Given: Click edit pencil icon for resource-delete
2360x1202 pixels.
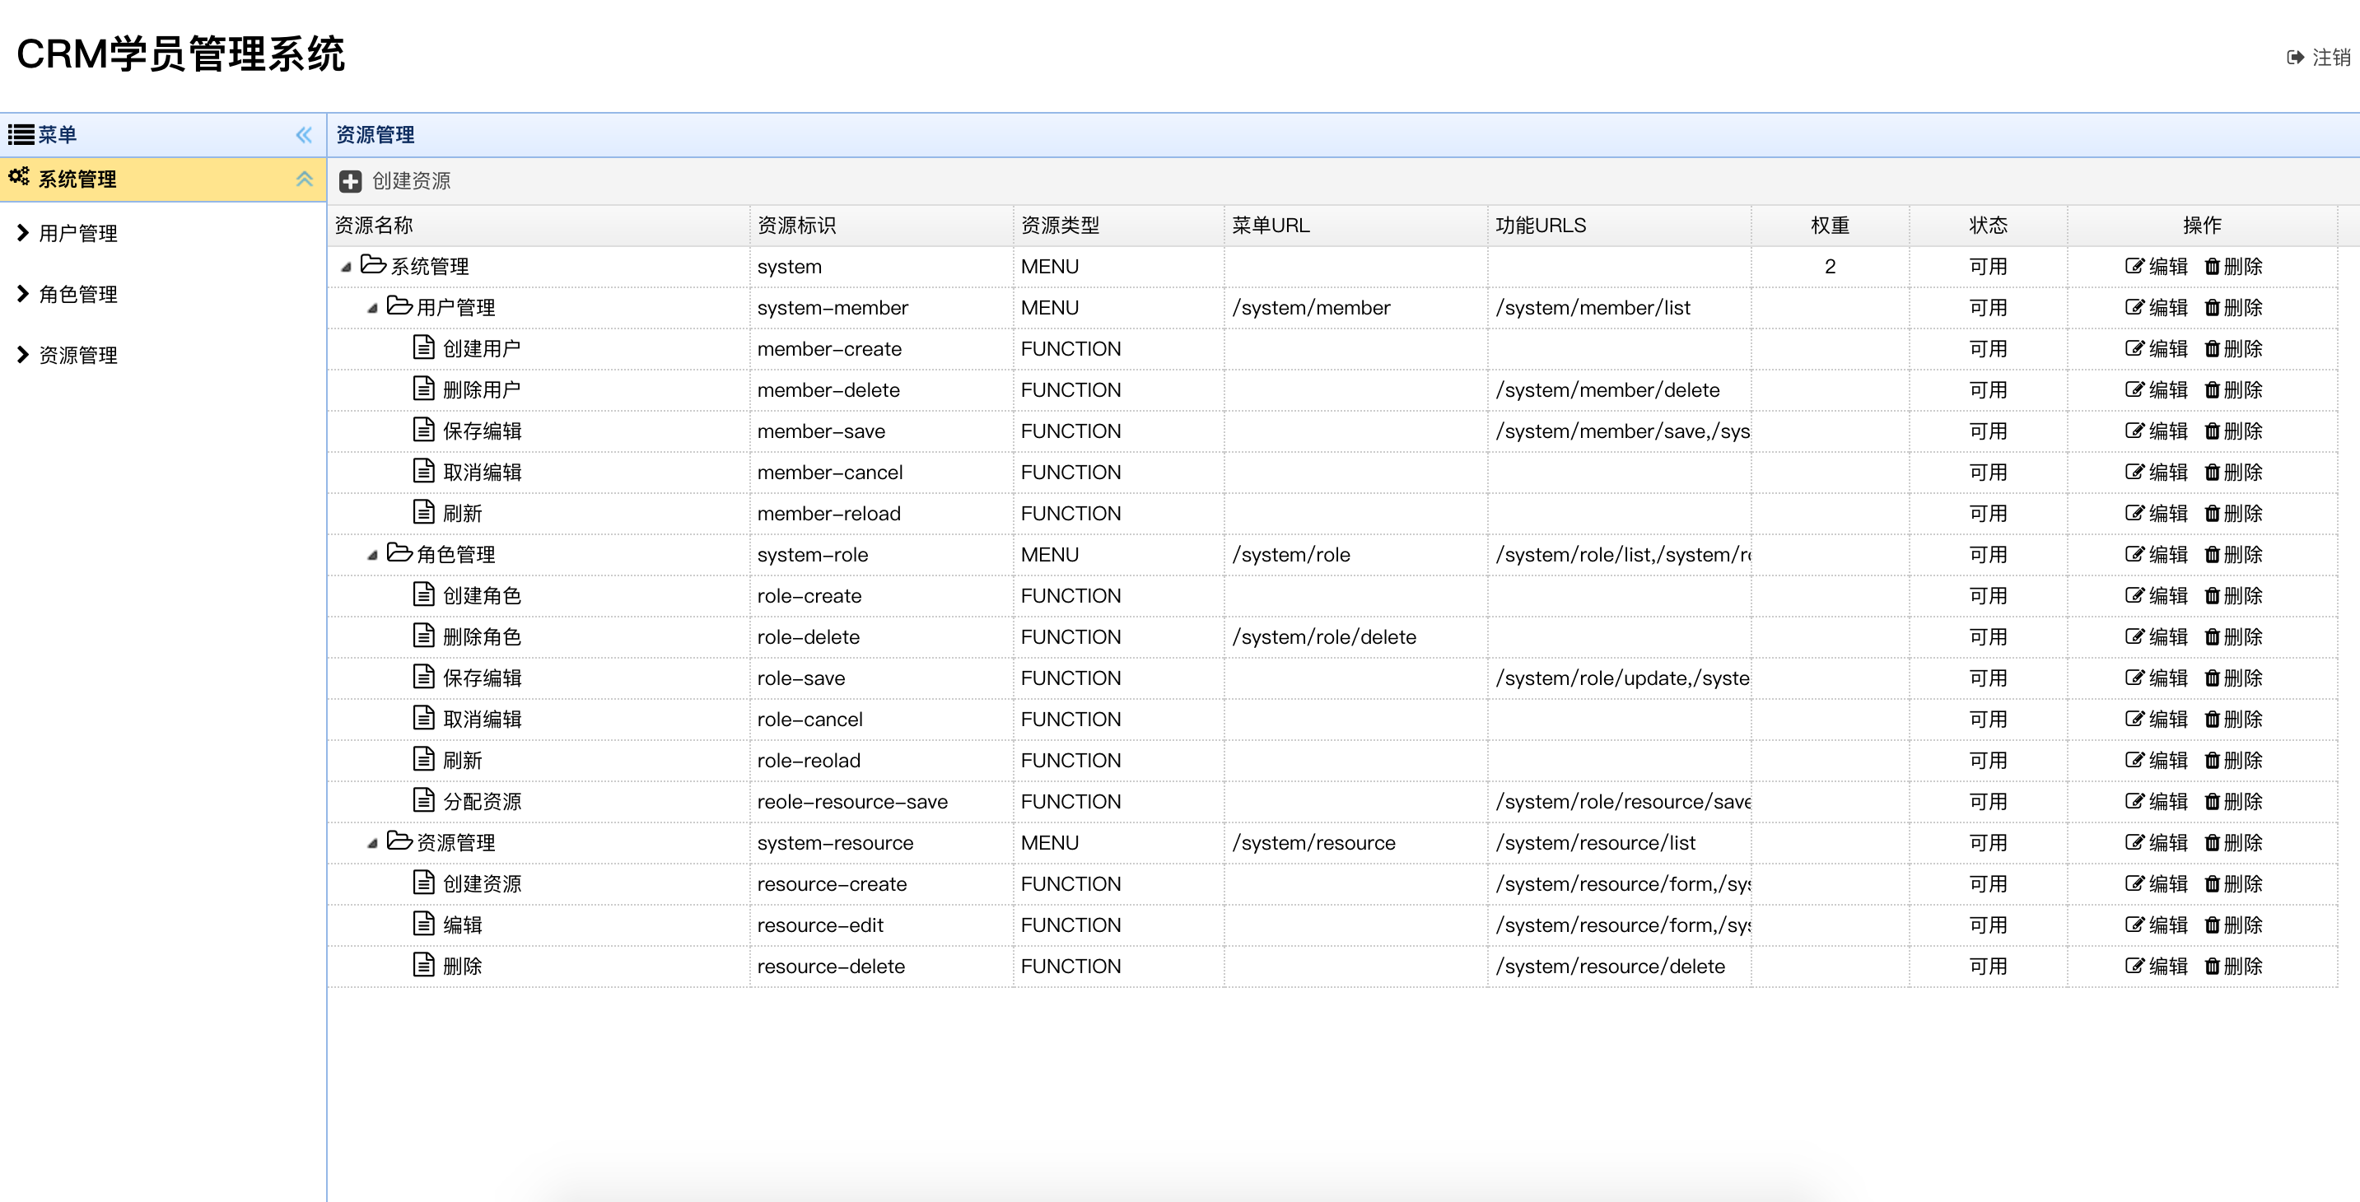Looking at the screenshot, I should pyautogui.click(x=2134, y=967).
